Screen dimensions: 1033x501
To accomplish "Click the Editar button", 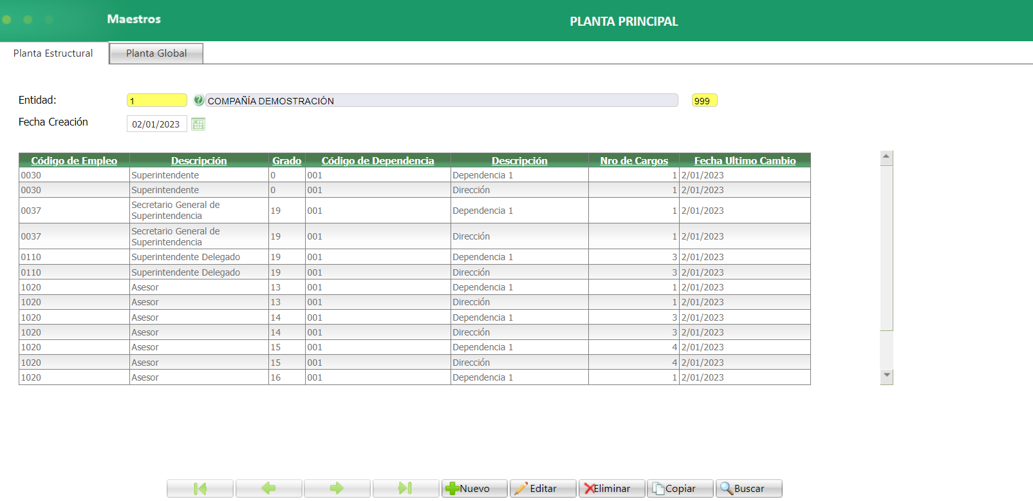I will [543, 489].
